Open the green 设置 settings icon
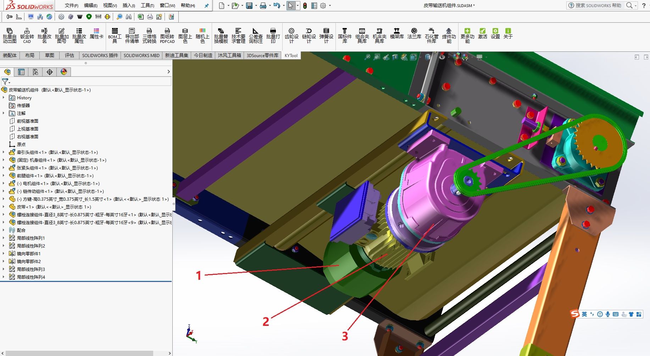This screenshot has height=356, width=650. (495, 33)
